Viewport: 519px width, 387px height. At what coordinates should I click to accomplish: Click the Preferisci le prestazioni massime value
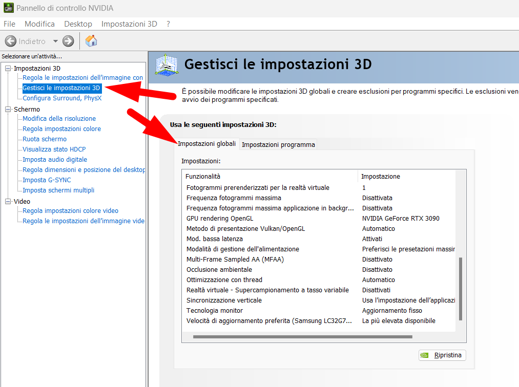pyautogui.click(x=408, y=249)
